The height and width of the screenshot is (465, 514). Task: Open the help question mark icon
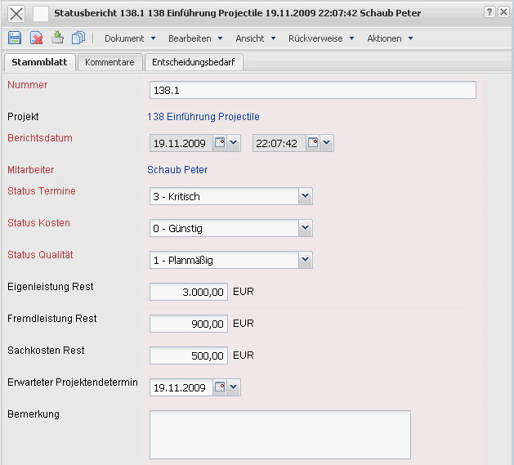pos(489,11)
